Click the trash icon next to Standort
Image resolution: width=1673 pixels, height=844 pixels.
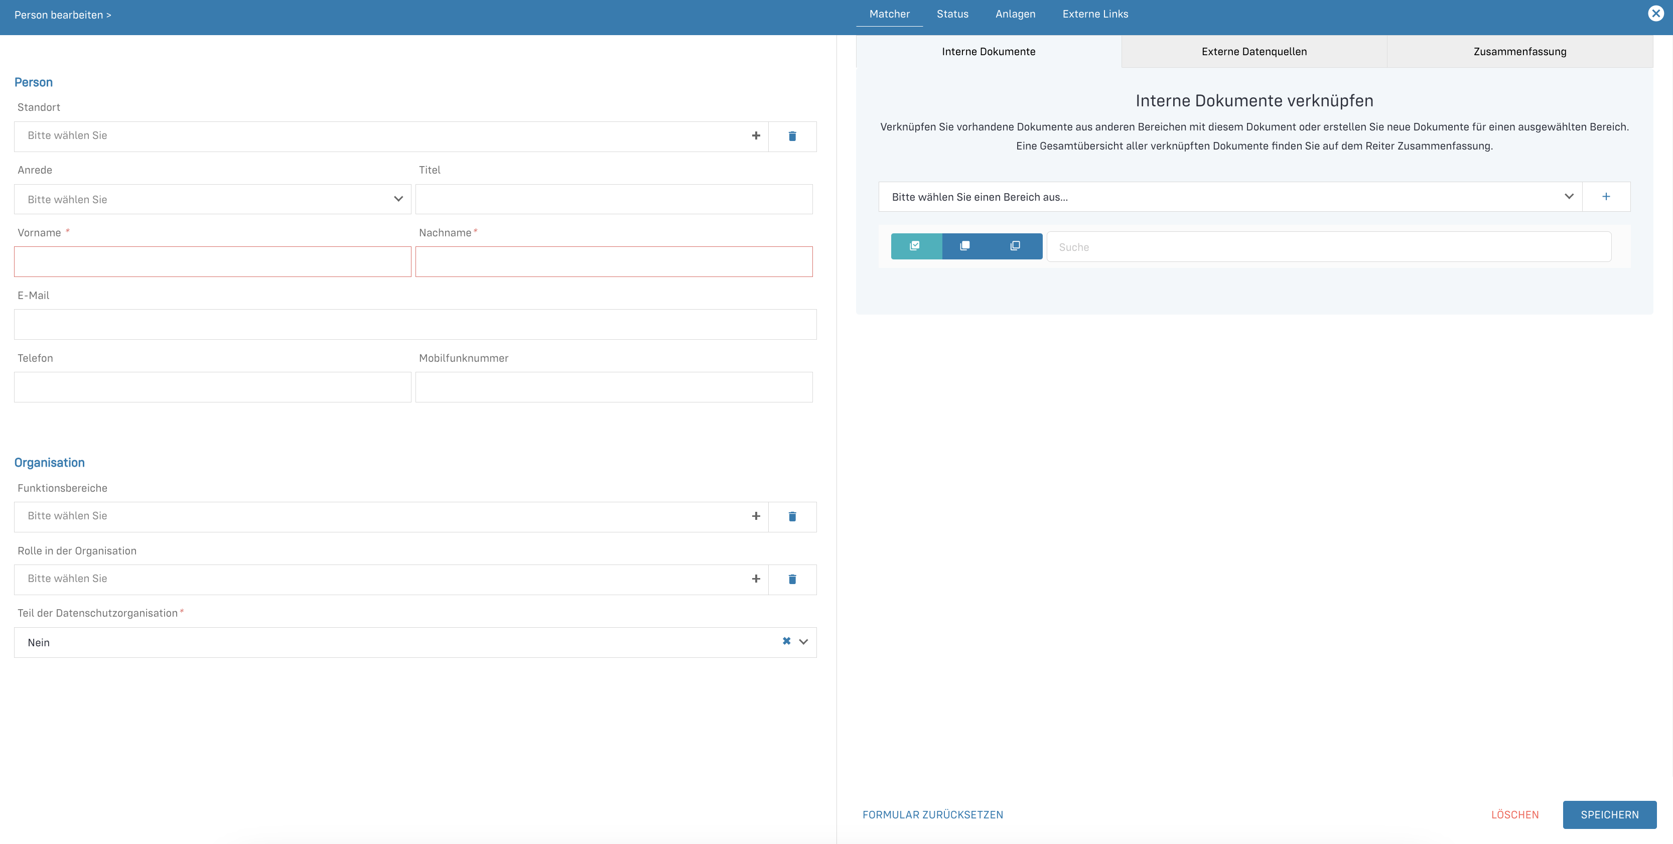792,136
